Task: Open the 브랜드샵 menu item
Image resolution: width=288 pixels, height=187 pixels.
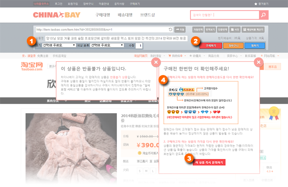Action: 148,15
